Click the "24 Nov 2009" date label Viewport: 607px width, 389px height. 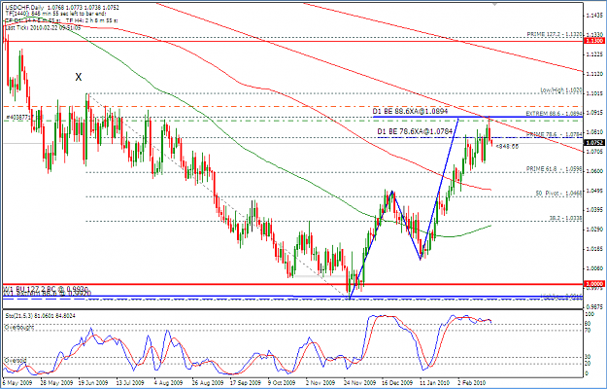point(357,382)
